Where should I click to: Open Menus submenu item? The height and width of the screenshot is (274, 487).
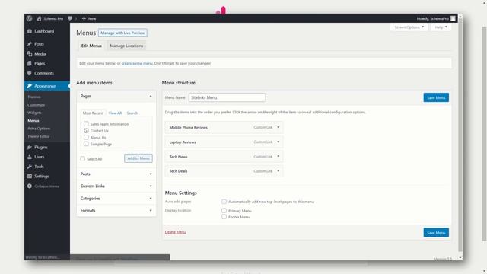[33, 120]
